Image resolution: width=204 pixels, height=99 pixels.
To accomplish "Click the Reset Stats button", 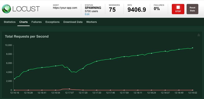I will point(193,9).
